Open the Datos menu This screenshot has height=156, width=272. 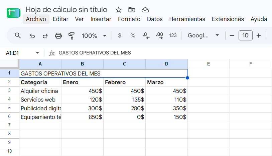(155, 19)
